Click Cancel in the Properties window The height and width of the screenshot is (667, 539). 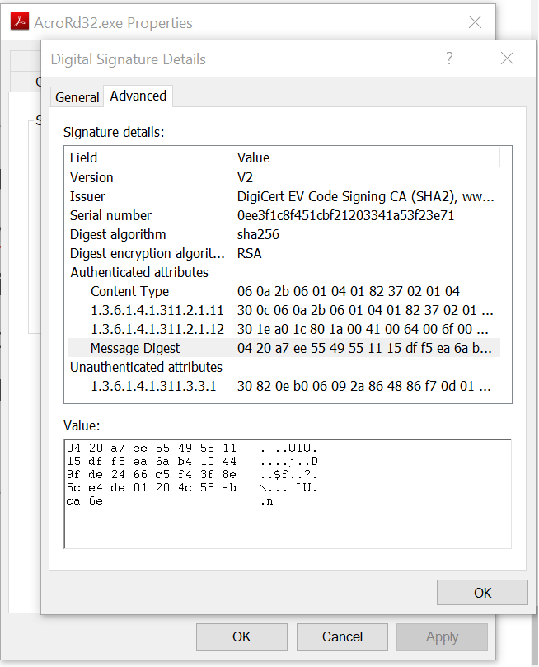[x=342, y=636]
